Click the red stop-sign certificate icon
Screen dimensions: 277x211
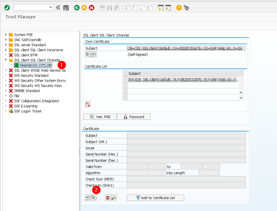click(108, 198)
